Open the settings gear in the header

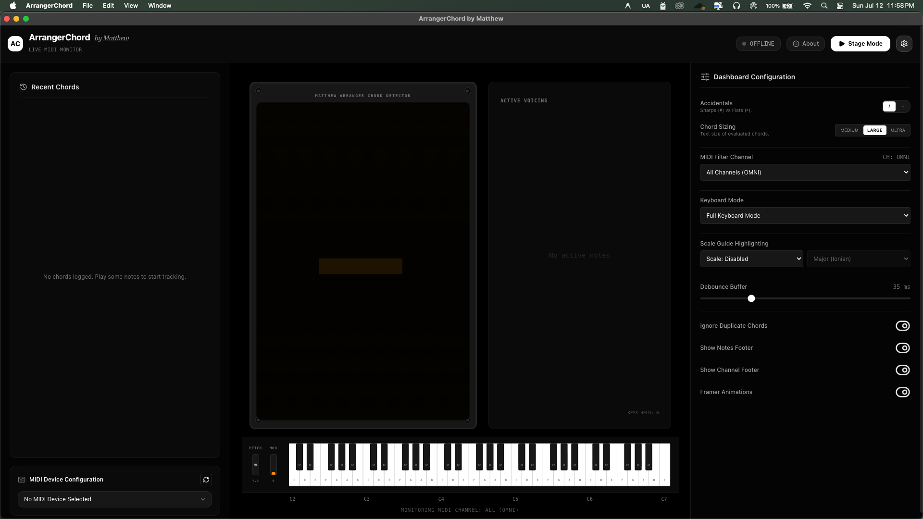[904, 44]
